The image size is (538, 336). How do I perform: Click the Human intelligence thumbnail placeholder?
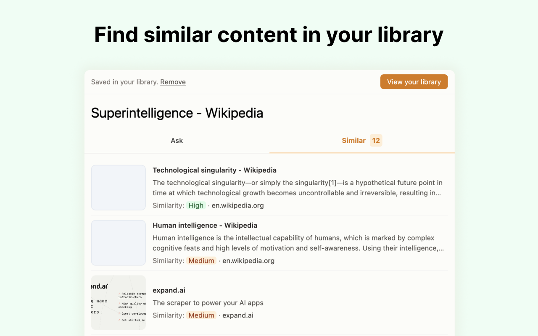point(119,243)
